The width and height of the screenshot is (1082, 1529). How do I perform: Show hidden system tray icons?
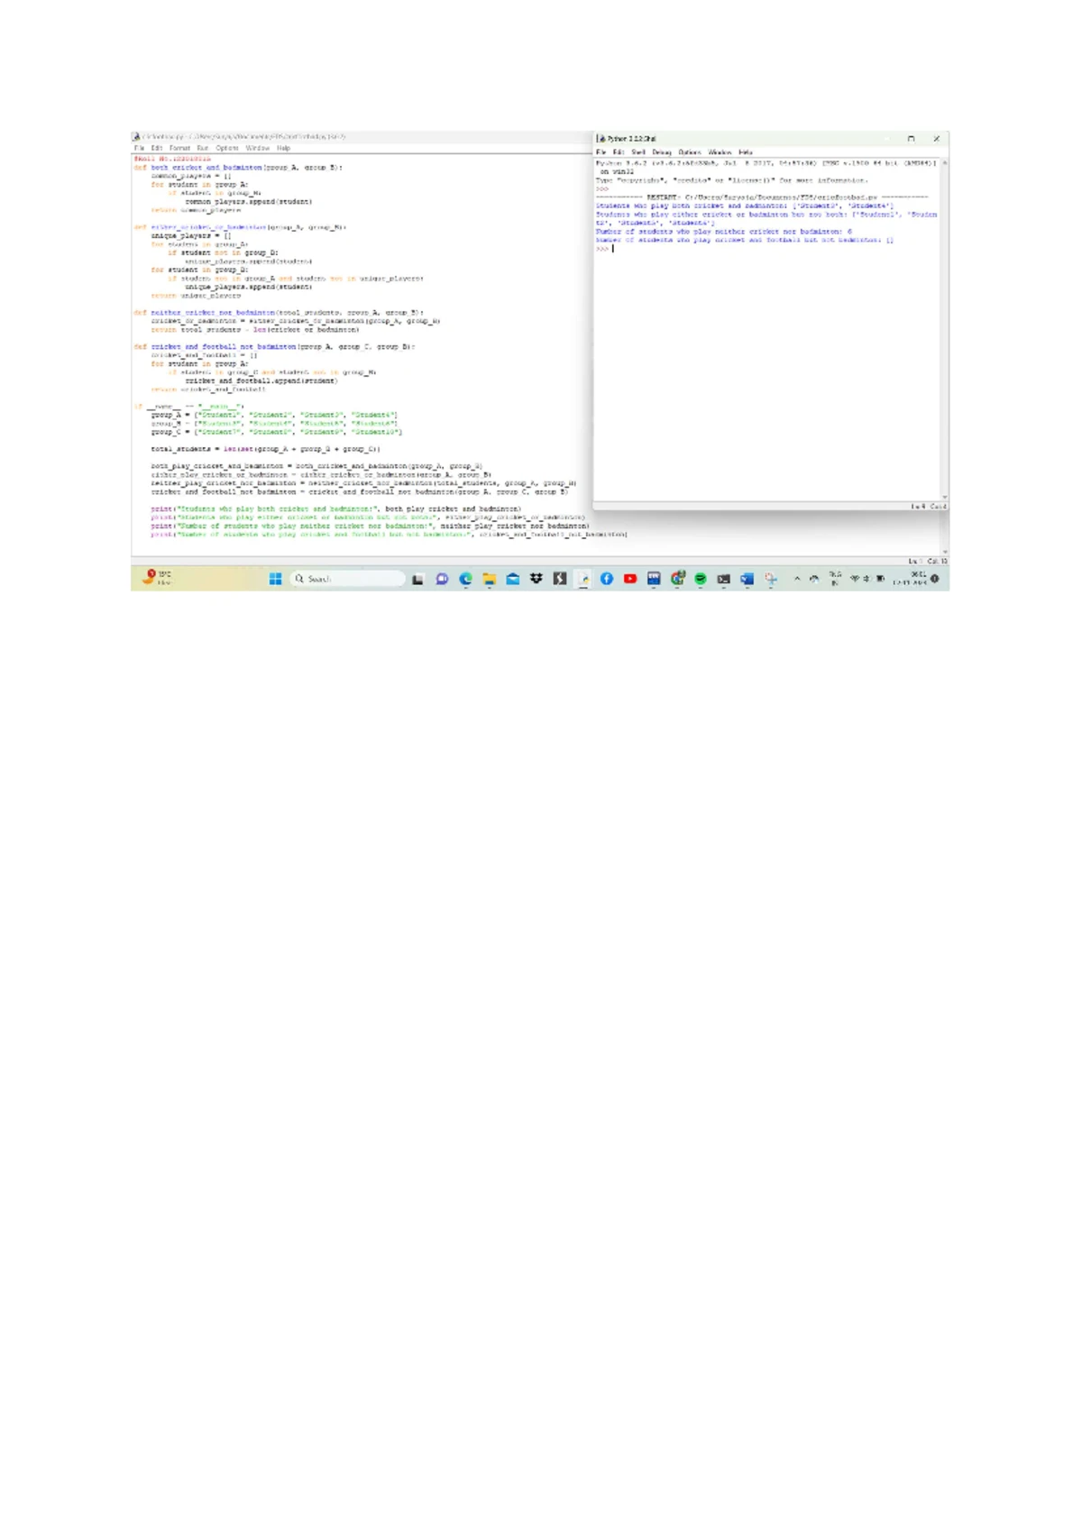pyautogui.click(x=797, y=579)
